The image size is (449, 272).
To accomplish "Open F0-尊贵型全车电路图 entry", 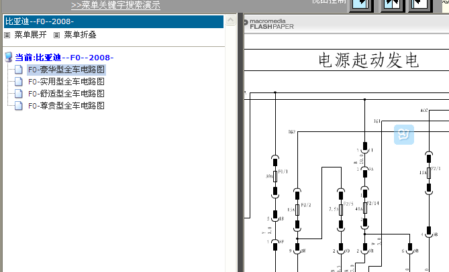I will 66,106.
